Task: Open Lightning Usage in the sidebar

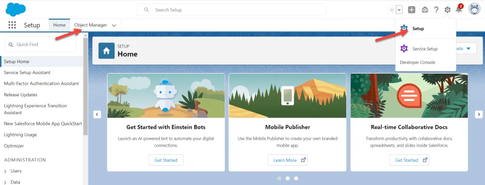Action: tap(20, 135)
